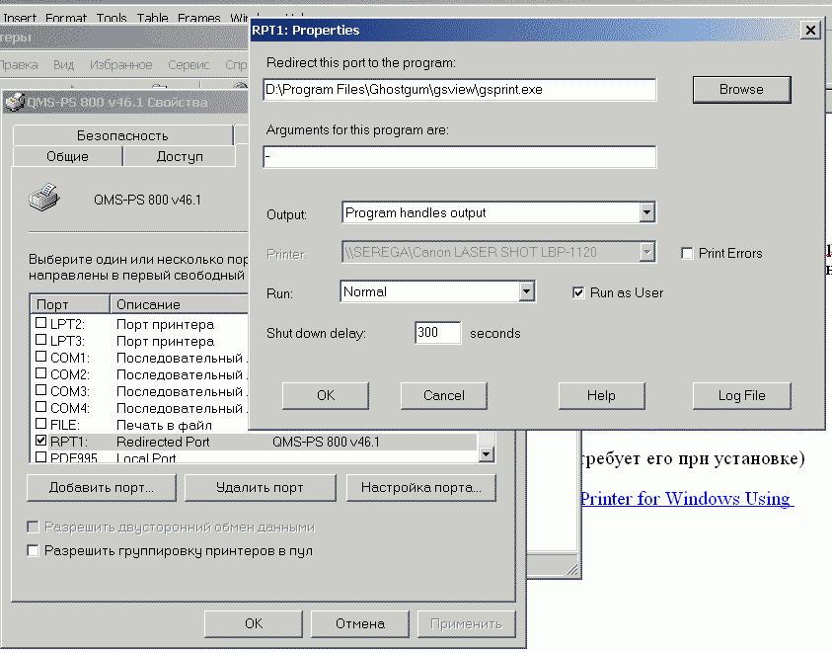Enable printer pooling checkbox
Screen dimensions: 832x652
33,551
